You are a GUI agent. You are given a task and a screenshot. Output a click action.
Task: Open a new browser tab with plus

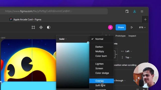[x=145, y=19]
